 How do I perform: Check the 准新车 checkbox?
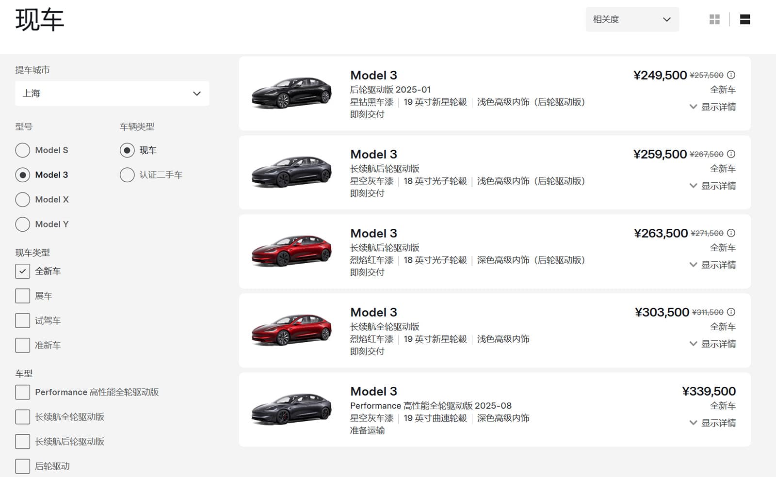pos(22,345)
